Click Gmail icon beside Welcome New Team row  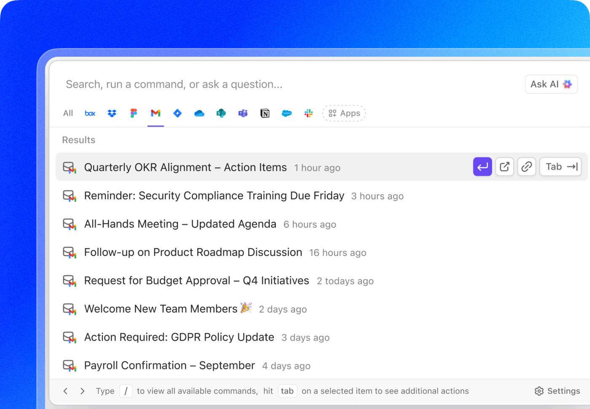point(70,309)
